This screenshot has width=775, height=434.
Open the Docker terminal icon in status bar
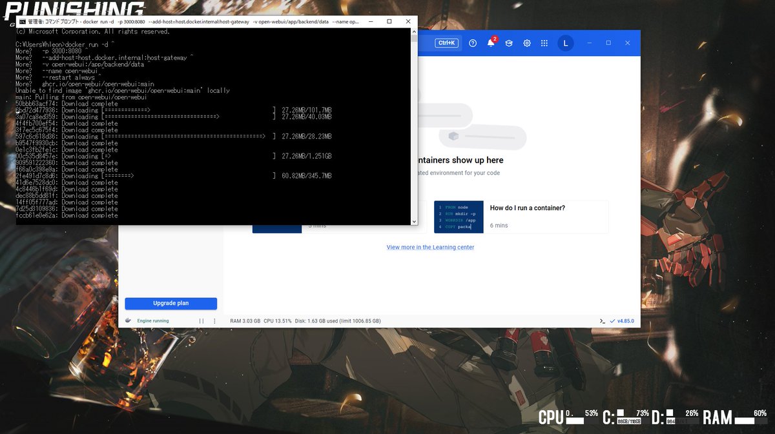(x=602, y=321)
